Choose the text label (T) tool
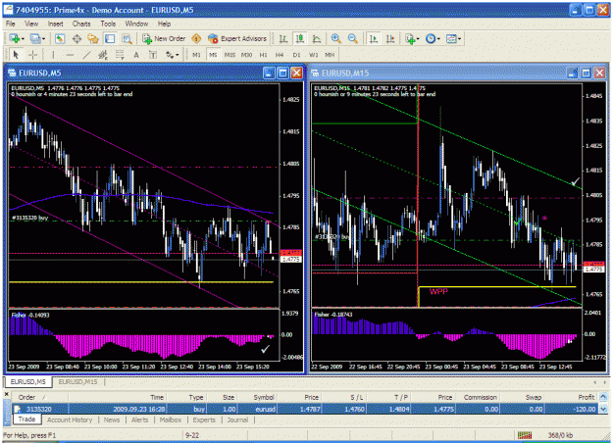The width and height of the screenshot is (613, 443). [153, 55]
